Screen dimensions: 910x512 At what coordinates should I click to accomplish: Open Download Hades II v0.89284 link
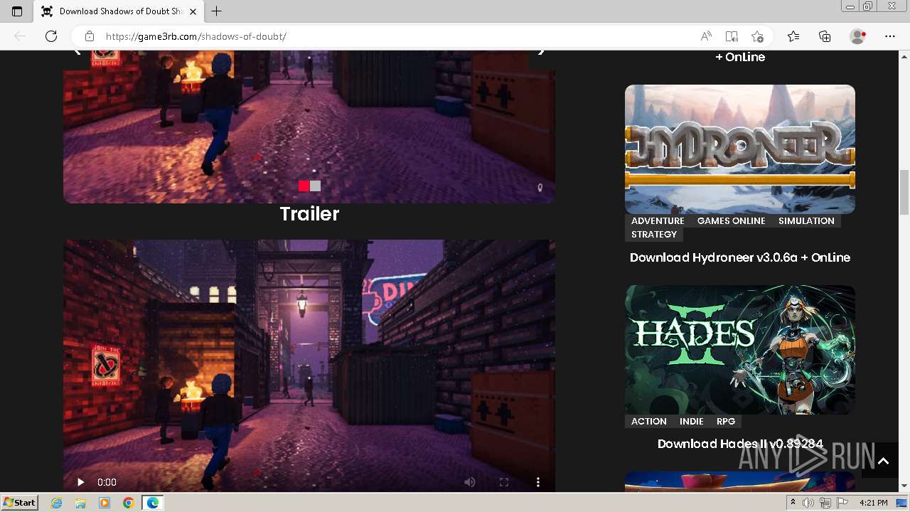740,444
